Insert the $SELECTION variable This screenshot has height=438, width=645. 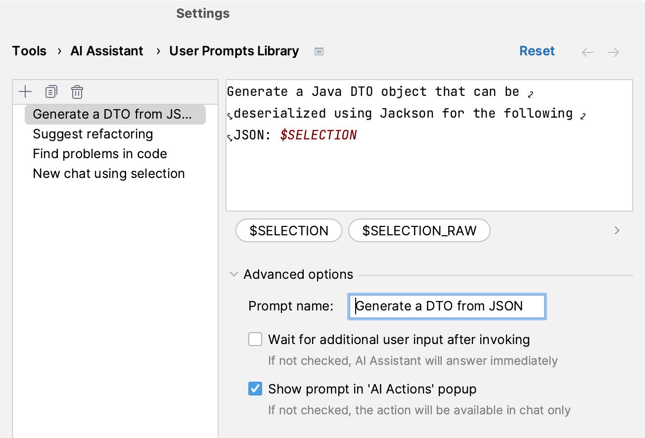(289, 231)
